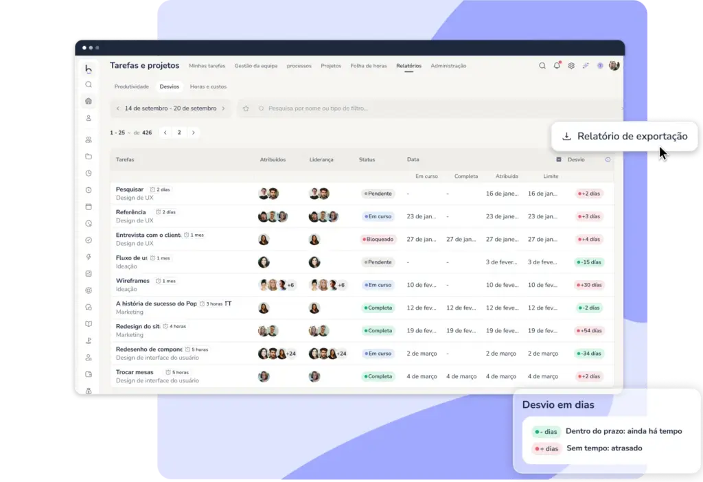Switch to the Horas e custos sub-tab

(208, 87)
